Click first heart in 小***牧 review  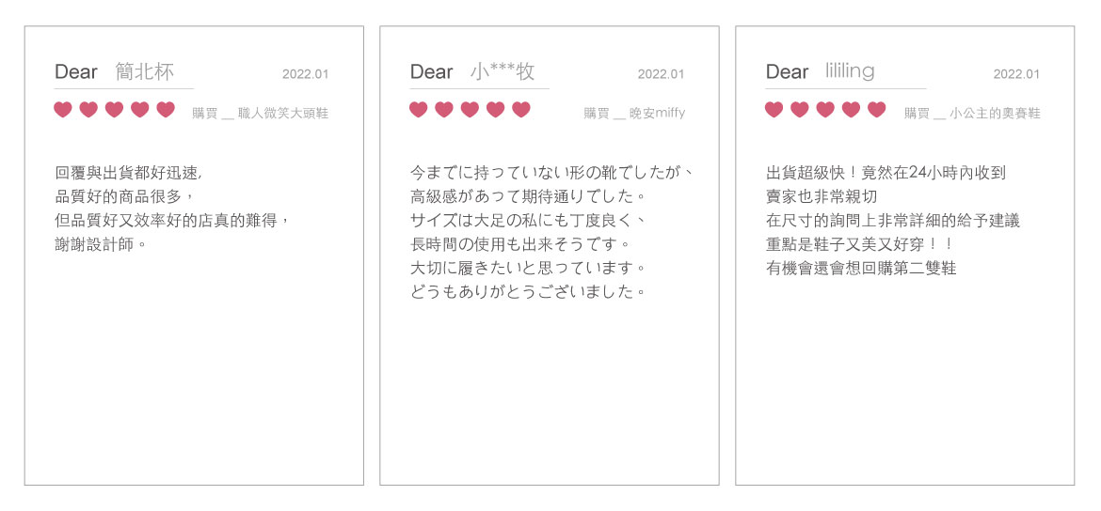[419, 110]
